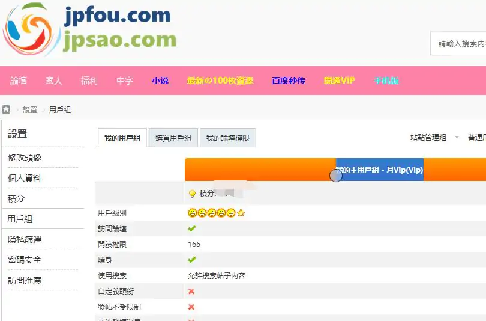
Task: Open the 論壇 navigation item
Action: pyautogui.click(x=19, y=81)
